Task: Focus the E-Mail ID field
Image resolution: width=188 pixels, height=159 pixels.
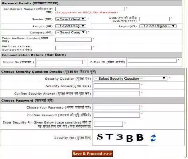Action: pos(152,61)
